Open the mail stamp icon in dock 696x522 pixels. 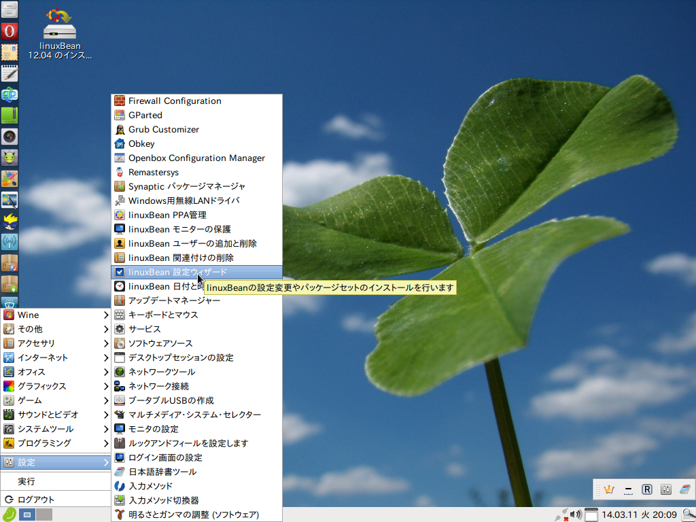tap(10, 52)
